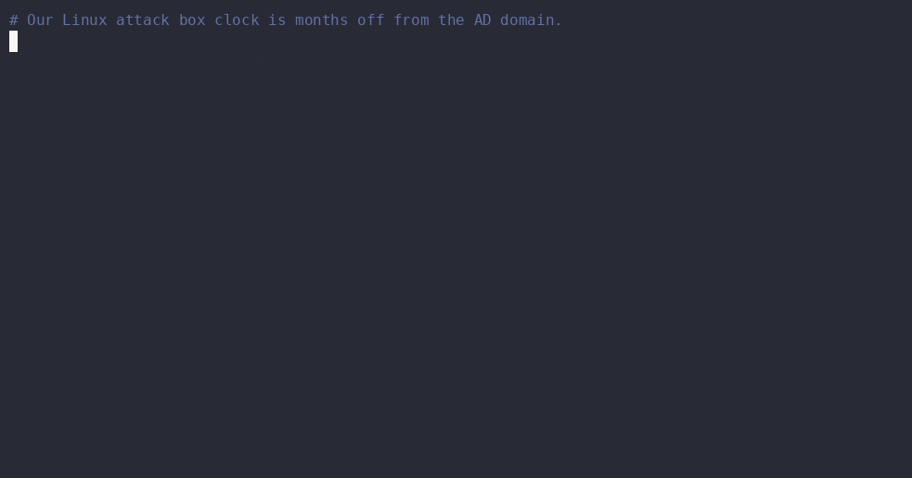The width and height of the screenshot is (912, 478).
Task: Click the abbreviation "AD" in the comment
Action: pos(482,20)
